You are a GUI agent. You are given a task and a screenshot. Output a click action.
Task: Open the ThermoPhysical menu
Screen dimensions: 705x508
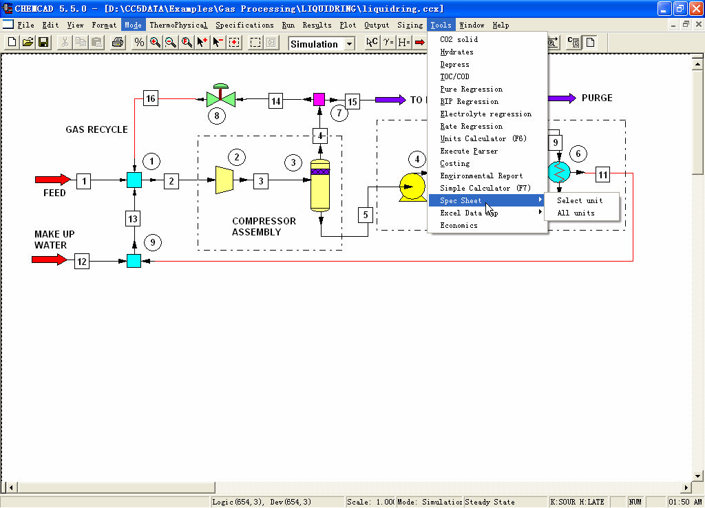point(178,25)
